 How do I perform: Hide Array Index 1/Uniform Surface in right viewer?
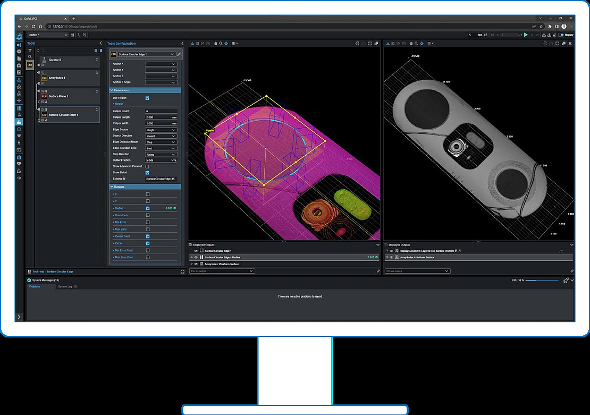(391, 258)
